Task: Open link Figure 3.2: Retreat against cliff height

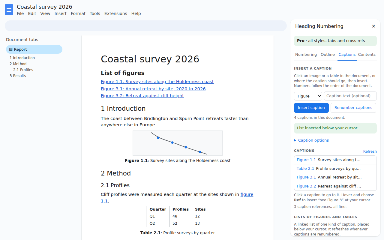Action: click(142, 96)
